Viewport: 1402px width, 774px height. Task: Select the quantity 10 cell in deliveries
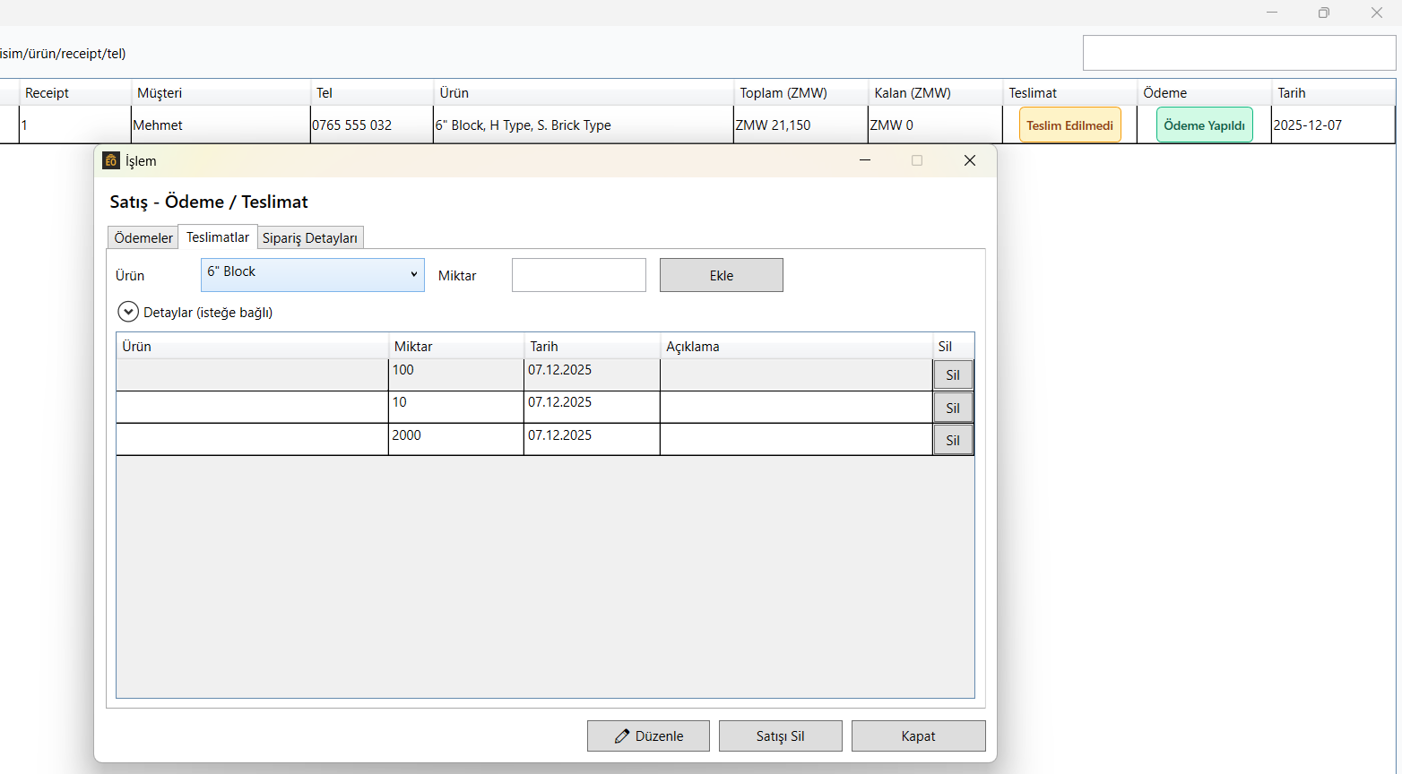(456, 407)
